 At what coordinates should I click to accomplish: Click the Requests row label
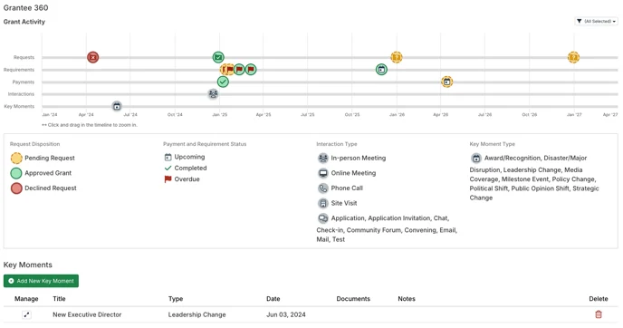click(x=24, y=57)
